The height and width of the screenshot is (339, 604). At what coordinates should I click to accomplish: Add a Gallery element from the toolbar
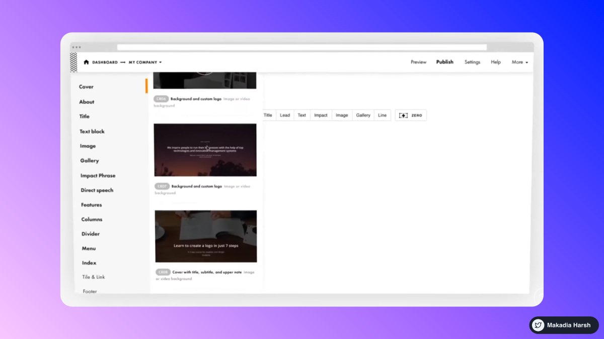click(x=363, y=115)
